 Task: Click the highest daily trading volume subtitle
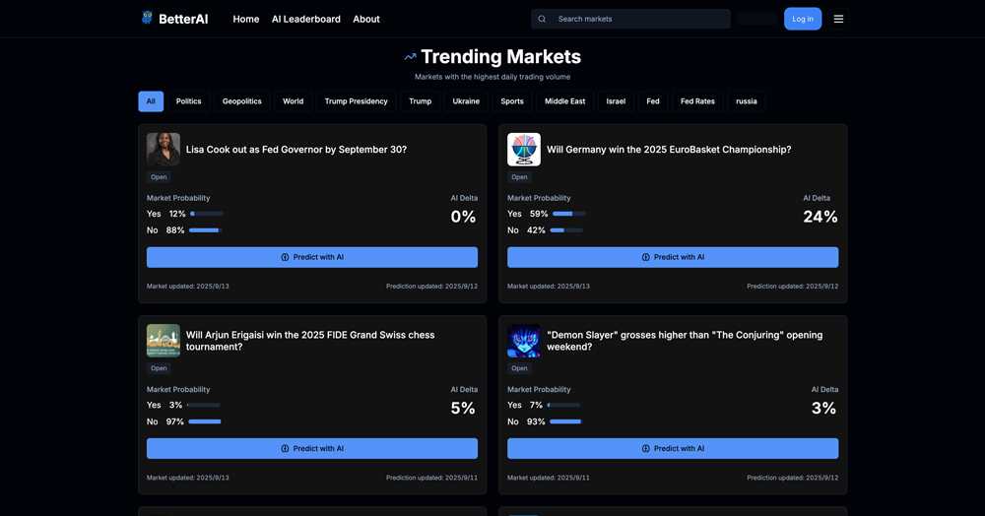click(x=492, y=77)
